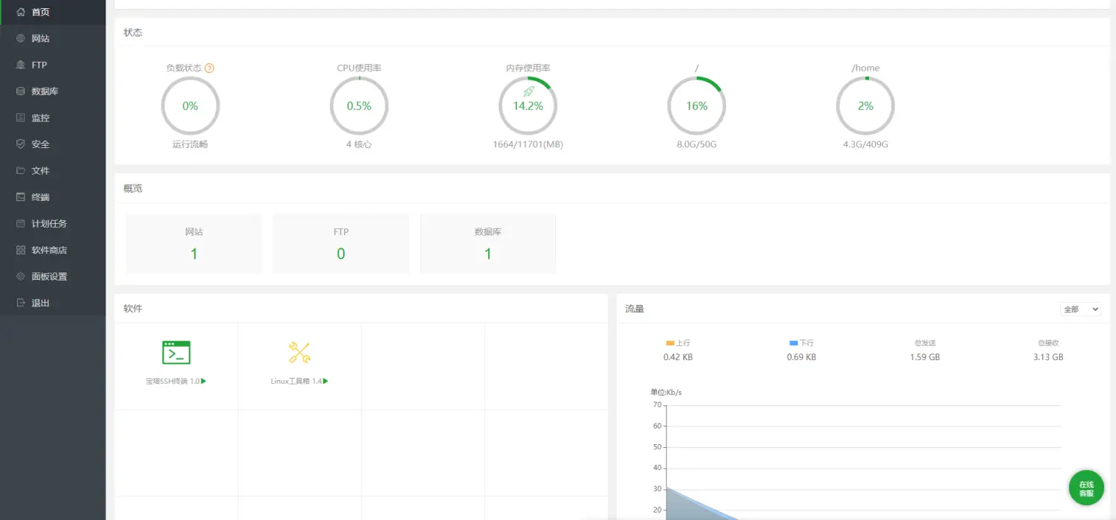The width and height of the screenshot is (1116, 520).
Task: Click the folder icon beside 文件
Action: click(21, 170)
